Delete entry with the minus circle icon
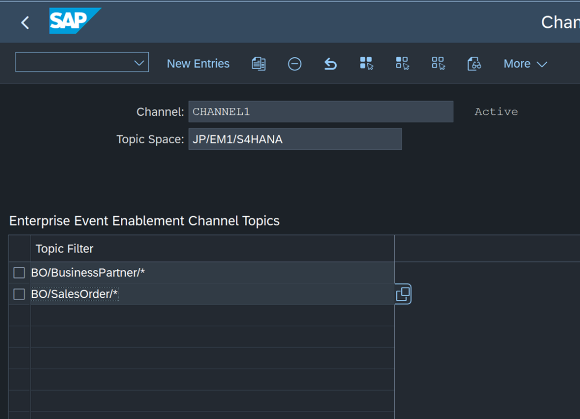Screen dimensions: 580x419 294,64
